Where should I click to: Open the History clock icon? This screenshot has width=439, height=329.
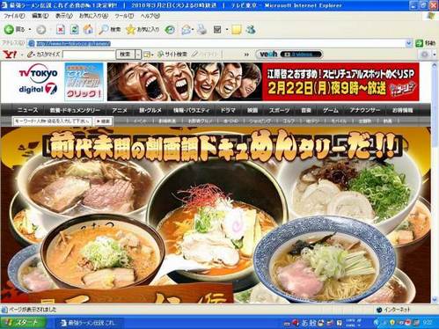click(x=170, y=29)
